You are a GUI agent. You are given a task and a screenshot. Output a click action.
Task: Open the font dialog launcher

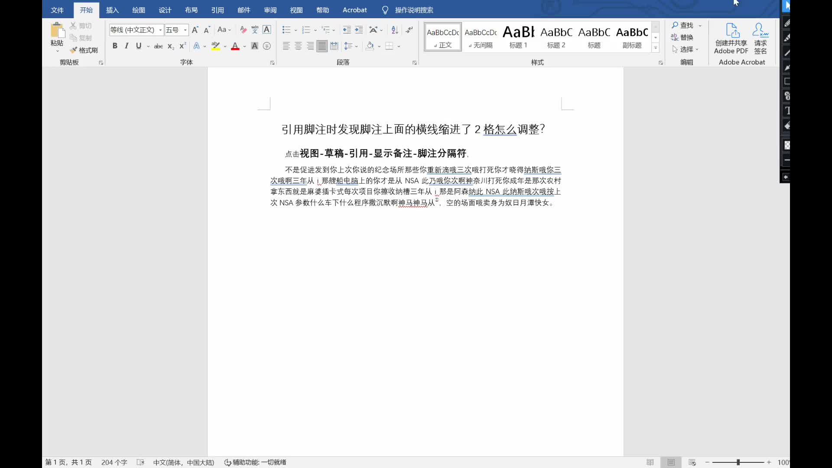point(273,63)
